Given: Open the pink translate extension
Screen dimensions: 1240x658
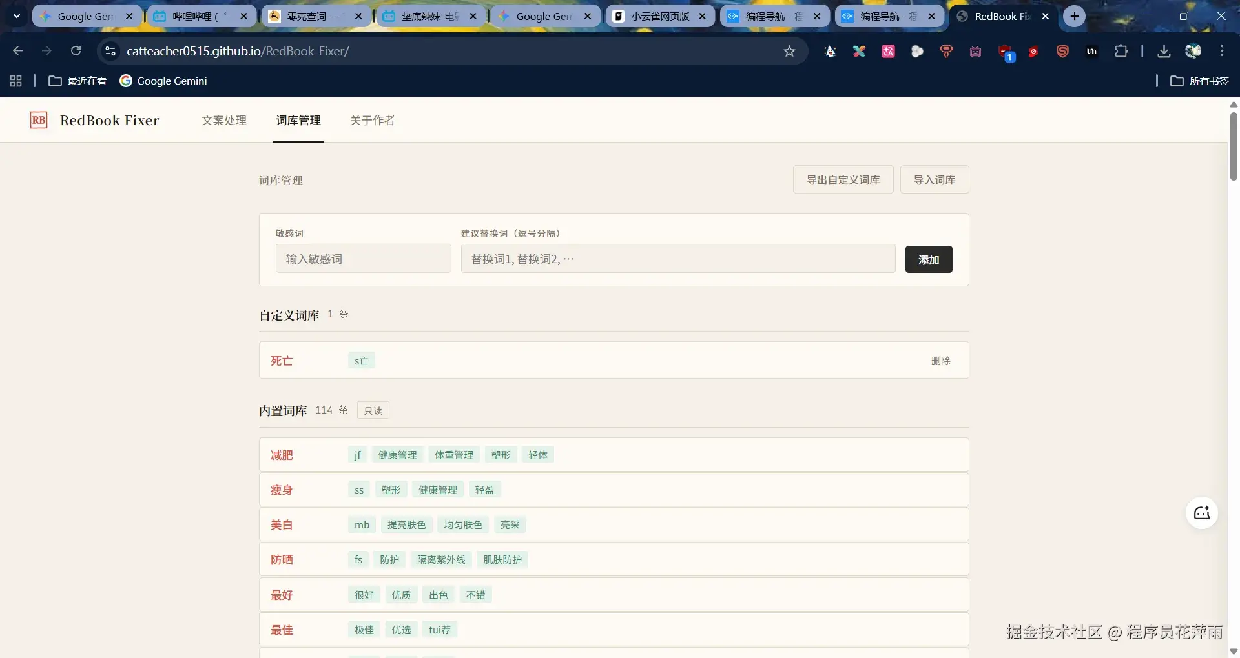Looking at the screenshot, I should [889, 52].
